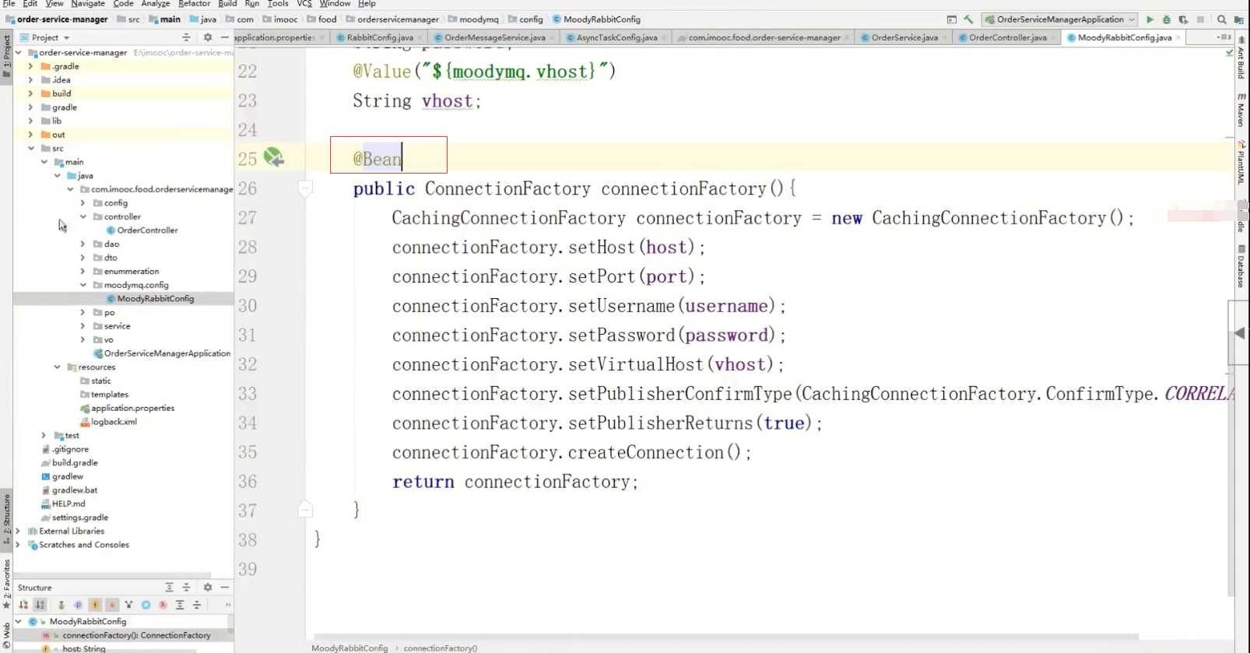Open Project Structure icon at toolbar end
The height and width of the screenshot is (653, 1250).
(1239, 19)
